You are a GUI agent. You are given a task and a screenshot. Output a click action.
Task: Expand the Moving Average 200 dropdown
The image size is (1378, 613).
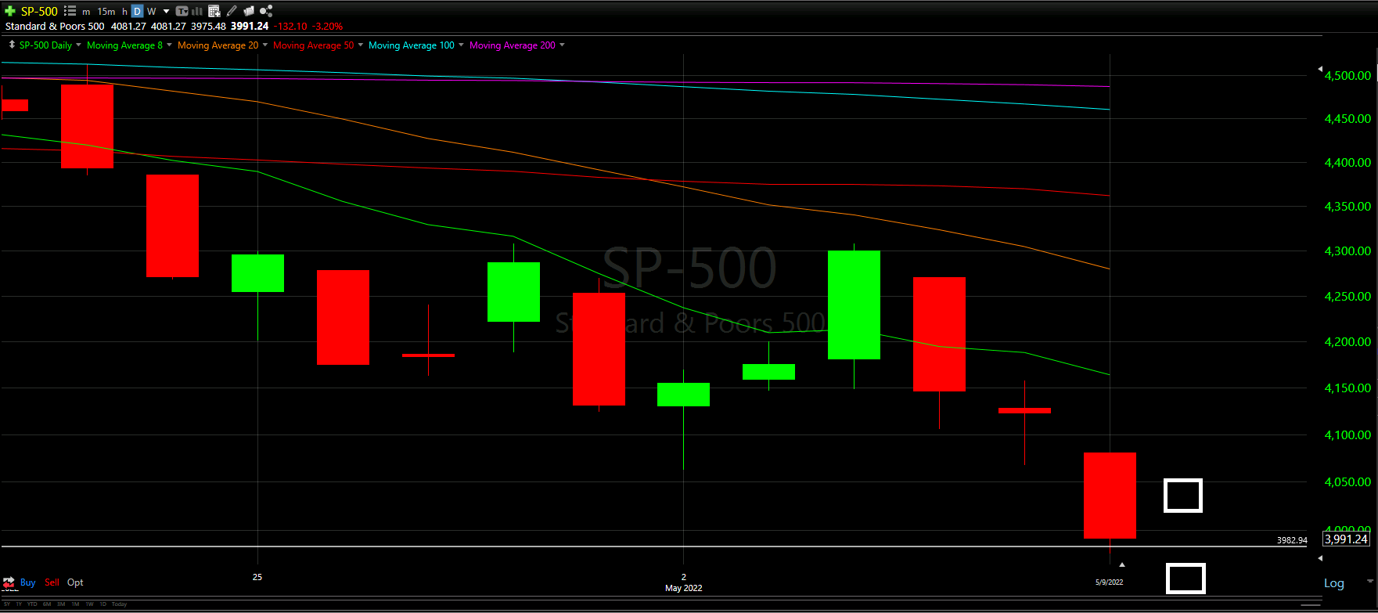point(563,45)
